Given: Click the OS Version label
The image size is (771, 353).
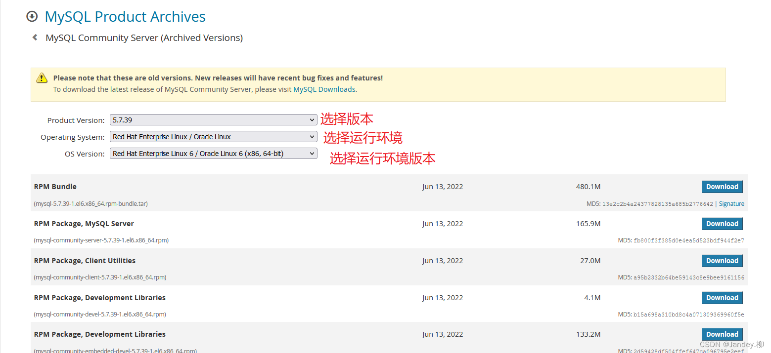Looking at the screenshot, I should (85, 154).
